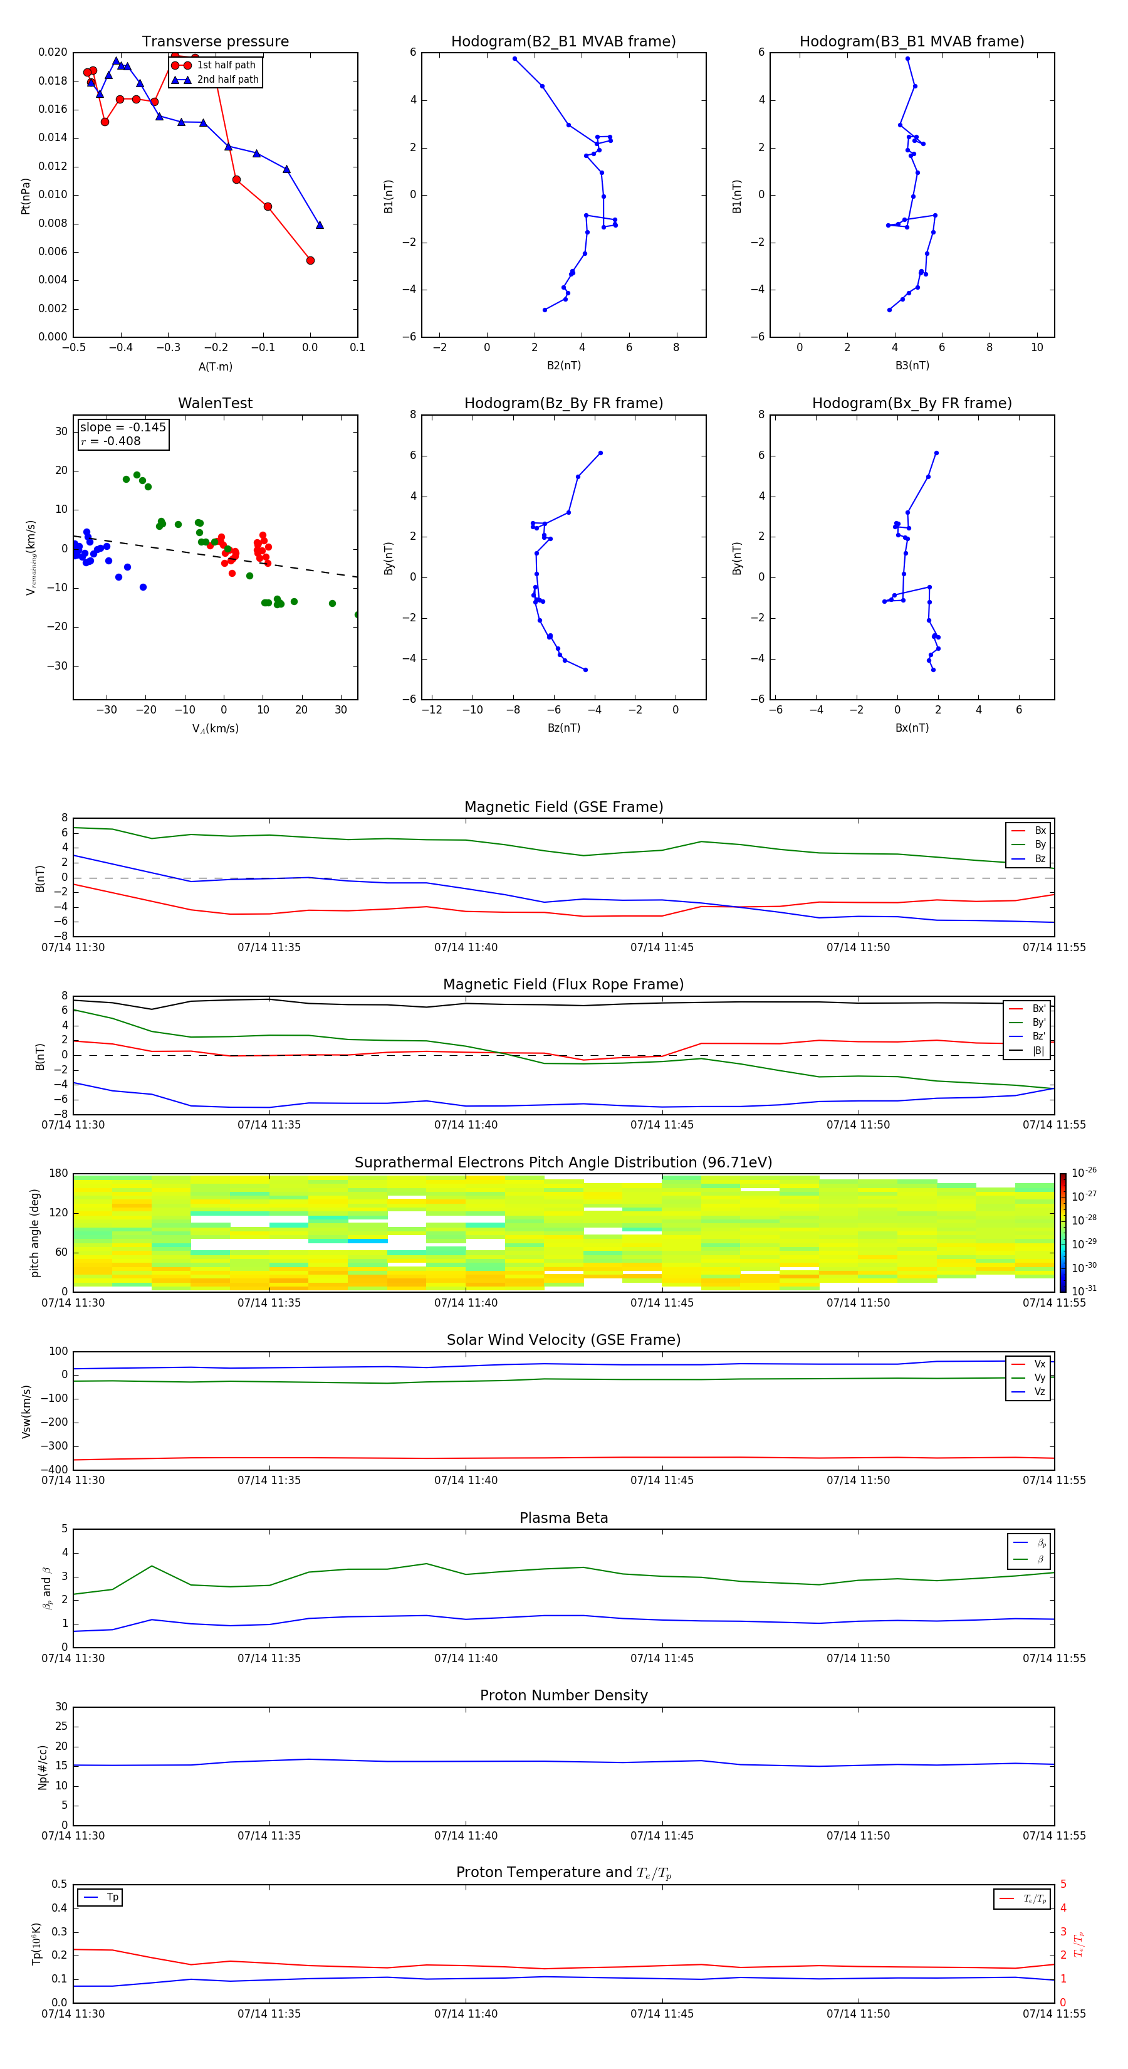The image size is (1128, 2069).
Task: Click the last blue triangle on Transverse pressure curve
Action: (320, 225)
